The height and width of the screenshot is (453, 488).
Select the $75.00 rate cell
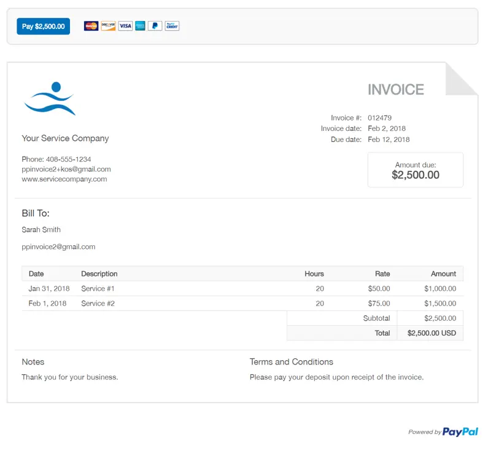click(x=379, y=304)
